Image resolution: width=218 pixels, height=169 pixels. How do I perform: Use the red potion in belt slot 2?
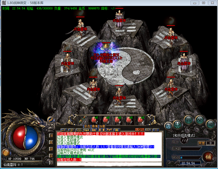pos(95,120)
